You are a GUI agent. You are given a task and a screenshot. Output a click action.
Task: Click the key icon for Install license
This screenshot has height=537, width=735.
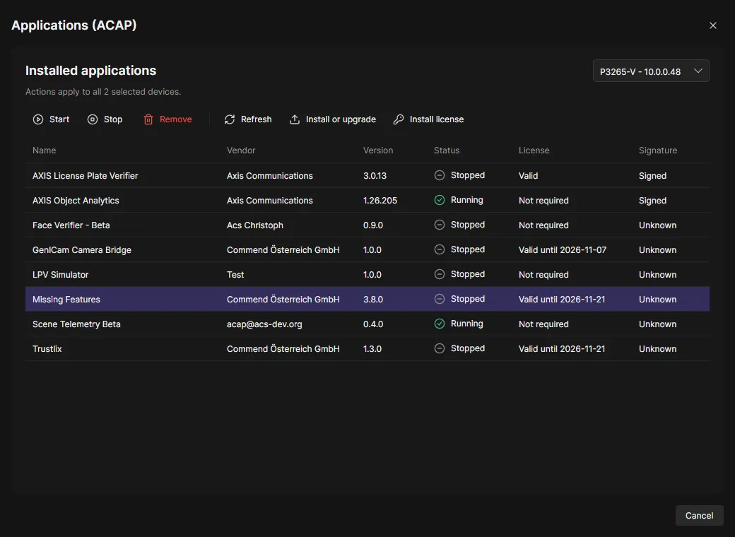(x=399, y=119)
